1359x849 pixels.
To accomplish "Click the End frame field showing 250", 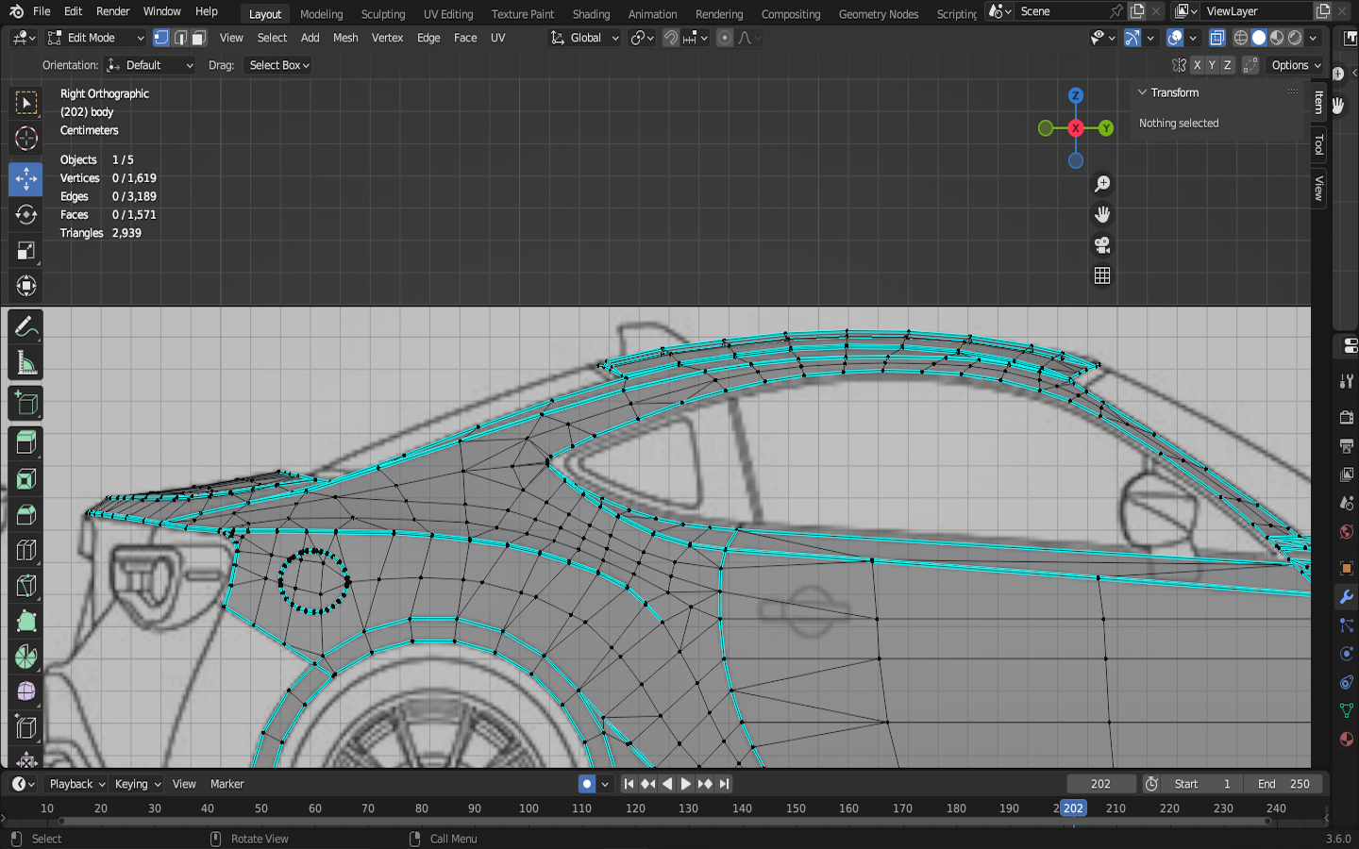I will click(x=1283, y=784).
